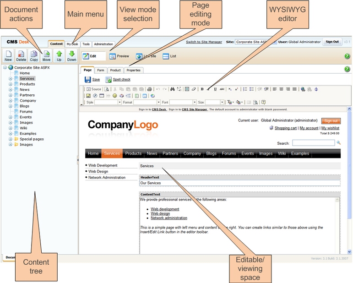Click the Bold formatting icon

(202, 89)
